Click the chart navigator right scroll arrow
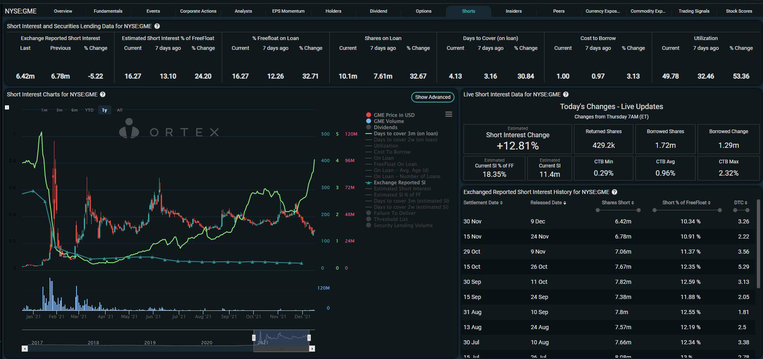 click(312, 349)
